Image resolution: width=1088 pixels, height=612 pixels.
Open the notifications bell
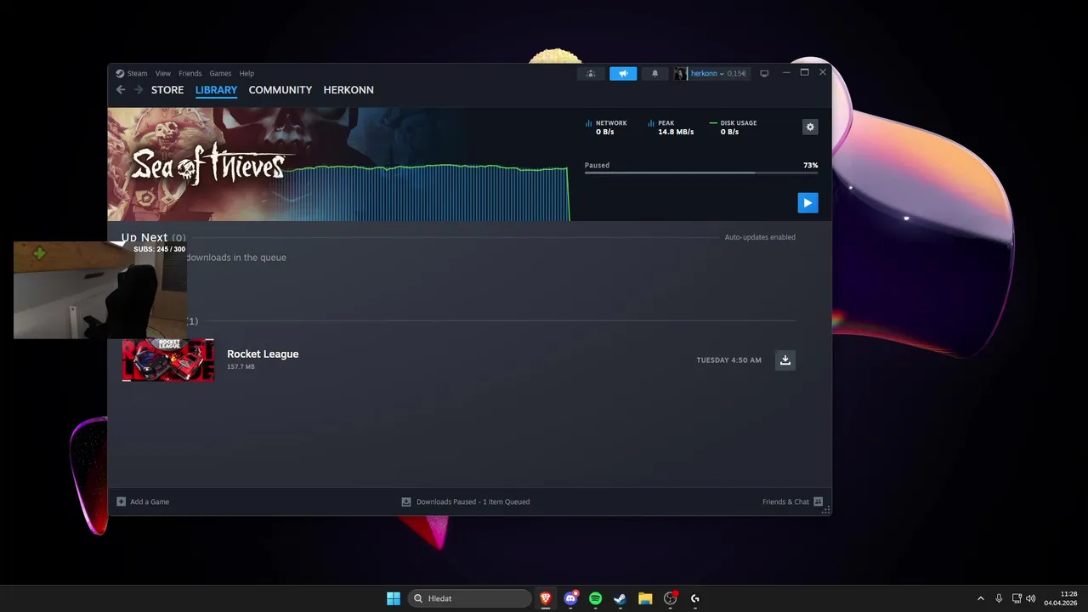tap(654, 74)
